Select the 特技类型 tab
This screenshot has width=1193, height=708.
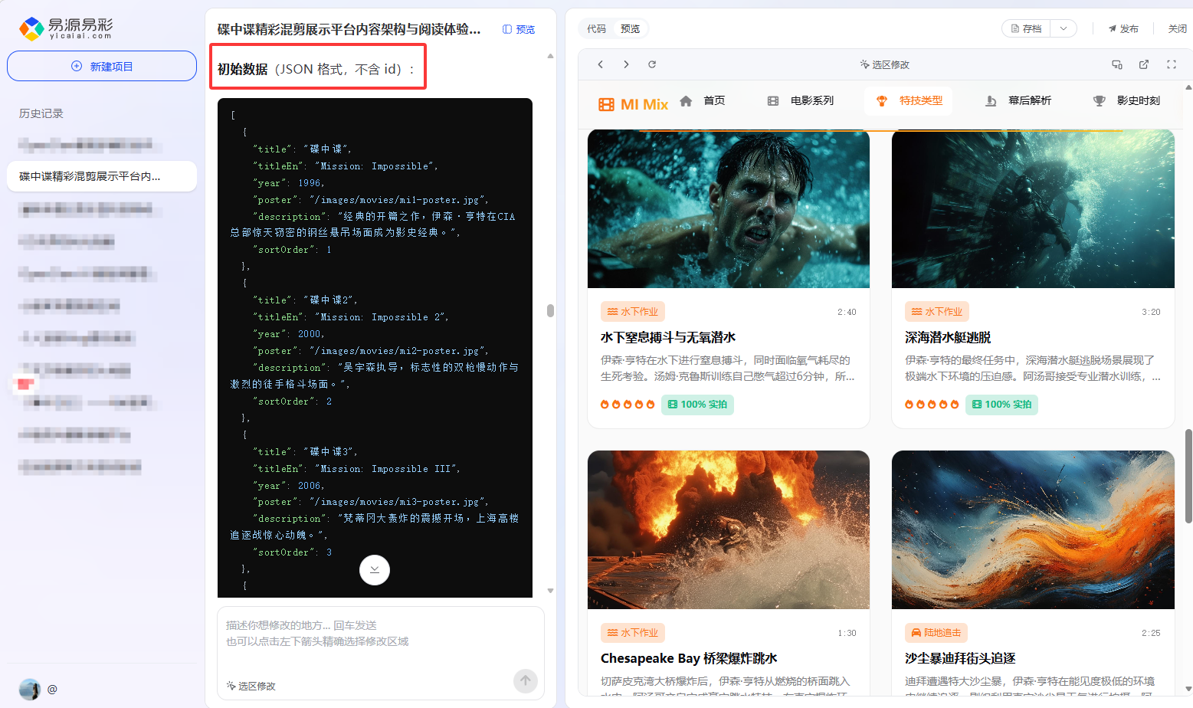click(x=908, y=100)
